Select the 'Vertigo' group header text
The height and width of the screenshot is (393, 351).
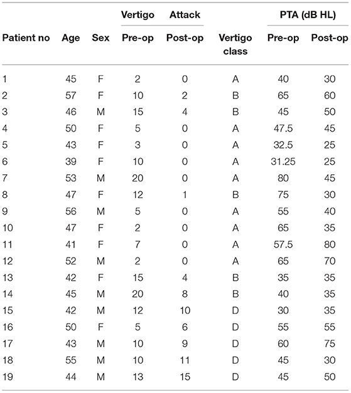click(x=138, y=15)
